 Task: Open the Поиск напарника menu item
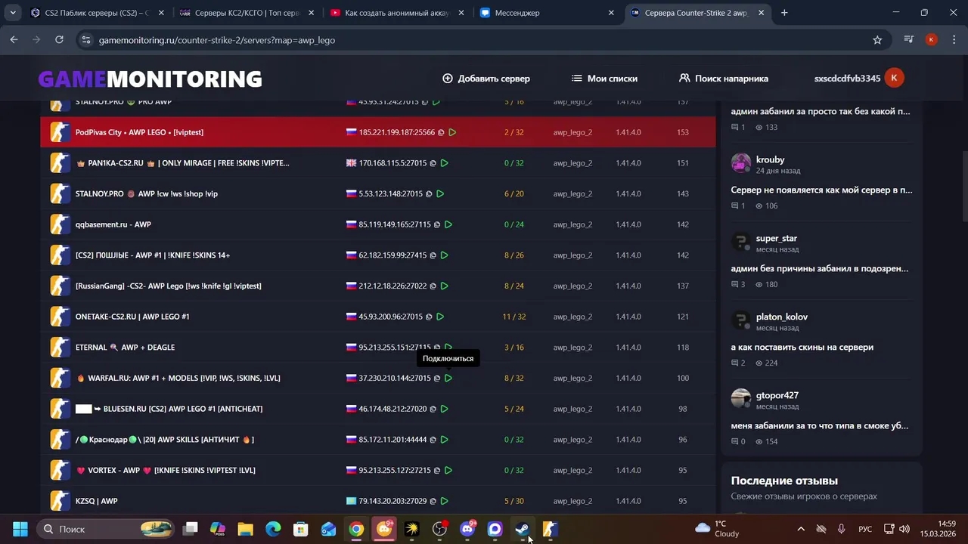pyautogui.click(x=724, y=79)
